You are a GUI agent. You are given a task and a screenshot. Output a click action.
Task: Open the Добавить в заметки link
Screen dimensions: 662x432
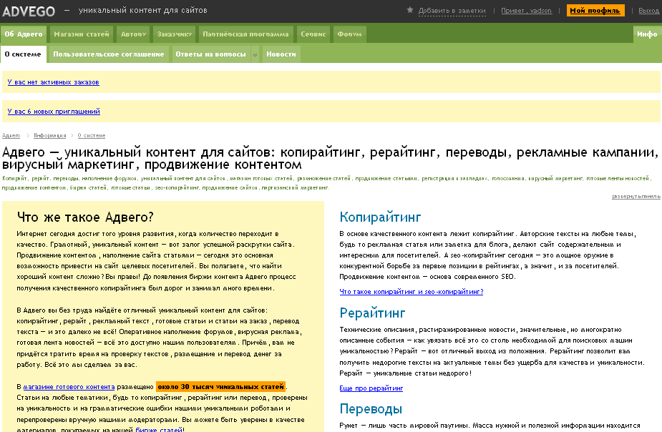click(x=452, y=11)
